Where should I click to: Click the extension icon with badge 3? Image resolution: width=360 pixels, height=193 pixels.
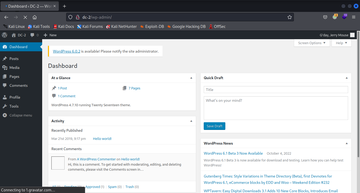(335, 17)
